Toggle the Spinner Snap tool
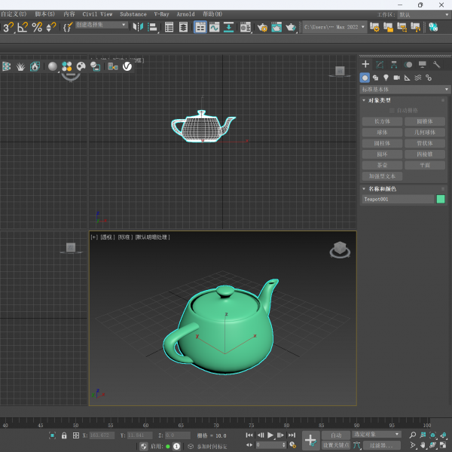The height and width of the screenshot is (452, 452). pyautogui.click(x=51, y=27)
